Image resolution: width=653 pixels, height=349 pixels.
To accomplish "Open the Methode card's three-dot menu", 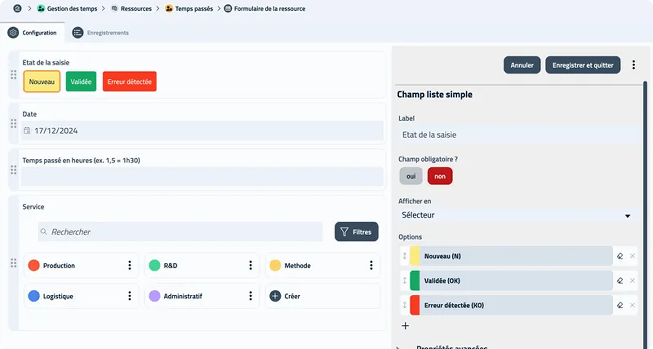I will coord(371,265).
